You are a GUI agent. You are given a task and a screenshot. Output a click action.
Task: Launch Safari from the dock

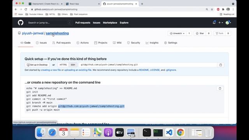coord(52,132)
